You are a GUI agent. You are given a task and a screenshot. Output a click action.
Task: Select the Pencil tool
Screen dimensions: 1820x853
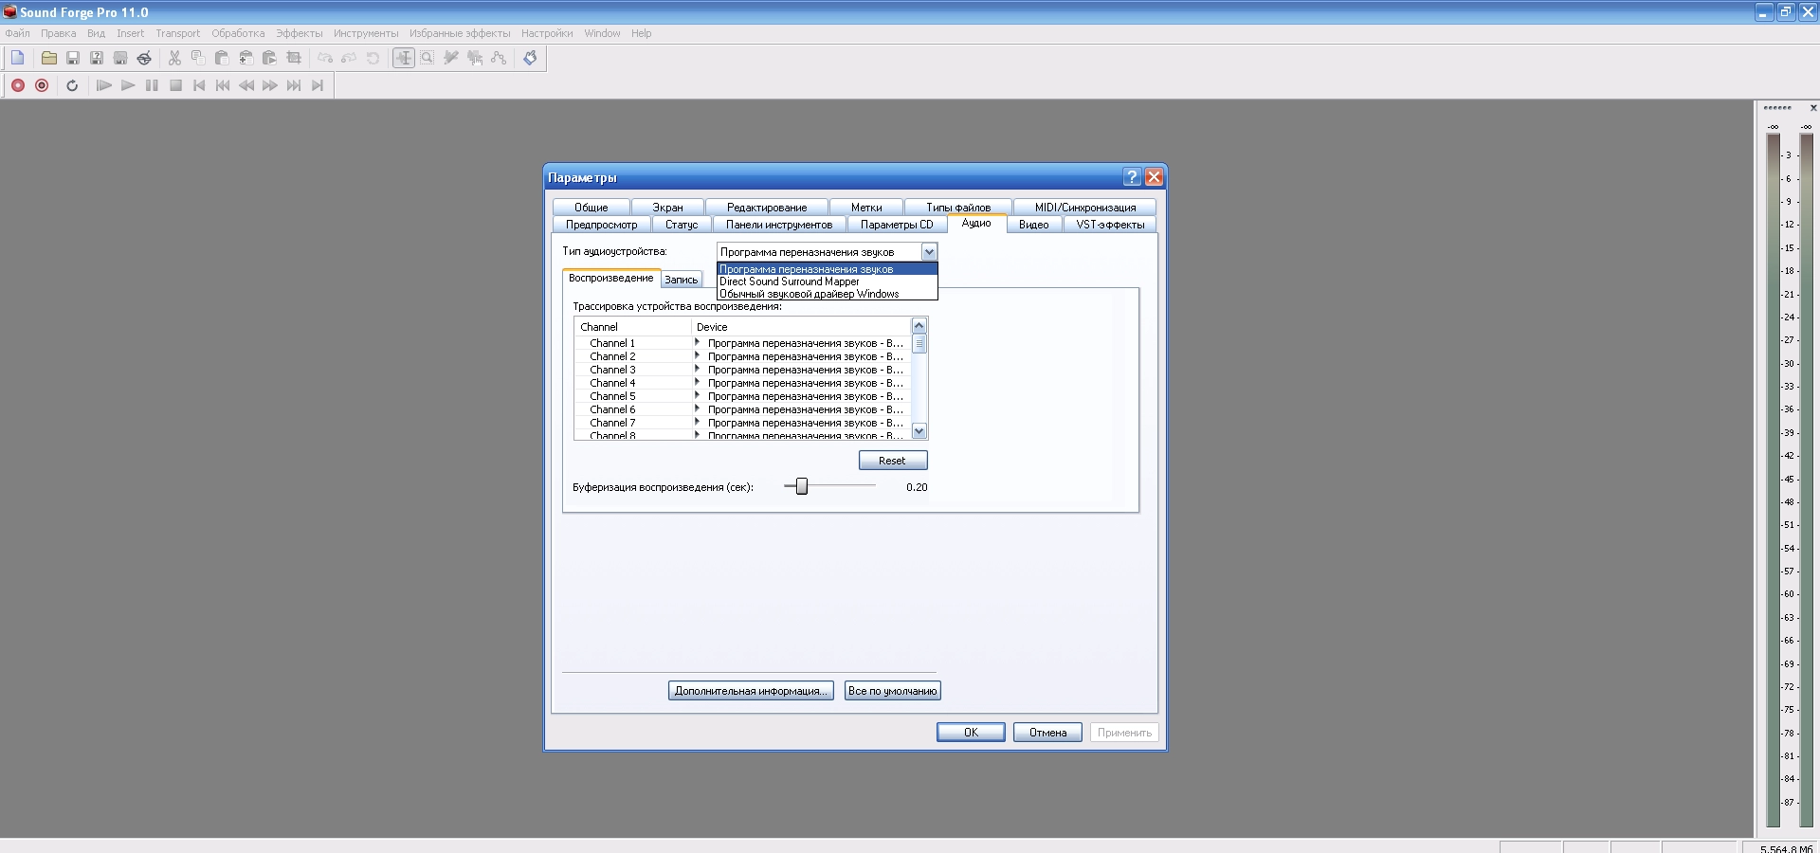point(451,58)
